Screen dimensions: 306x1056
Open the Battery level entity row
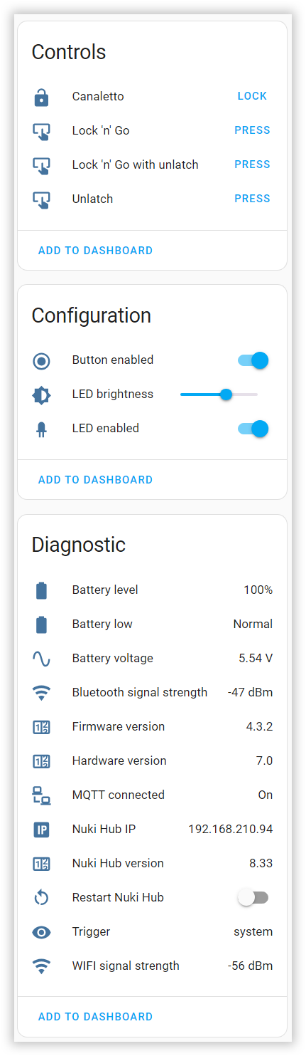pos(153,590)
